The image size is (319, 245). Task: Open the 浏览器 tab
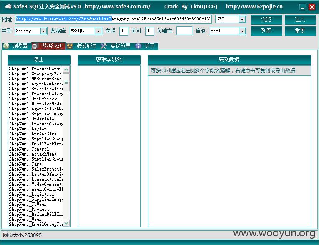tap(17, 46)
